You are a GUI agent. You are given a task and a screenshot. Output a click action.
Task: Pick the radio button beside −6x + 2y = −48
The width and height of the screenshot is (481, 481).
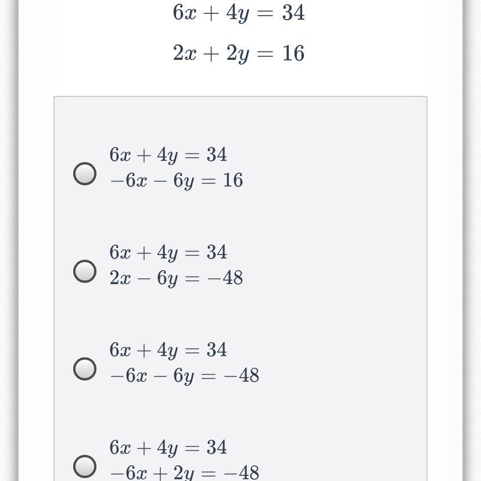coord(85,465)
